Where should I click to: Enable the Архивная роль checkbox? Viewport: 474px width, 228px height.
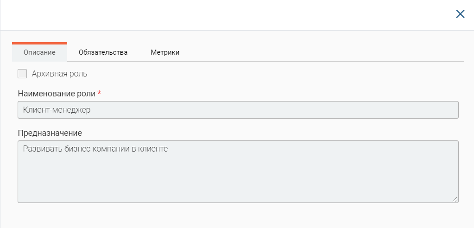[22, 74]
